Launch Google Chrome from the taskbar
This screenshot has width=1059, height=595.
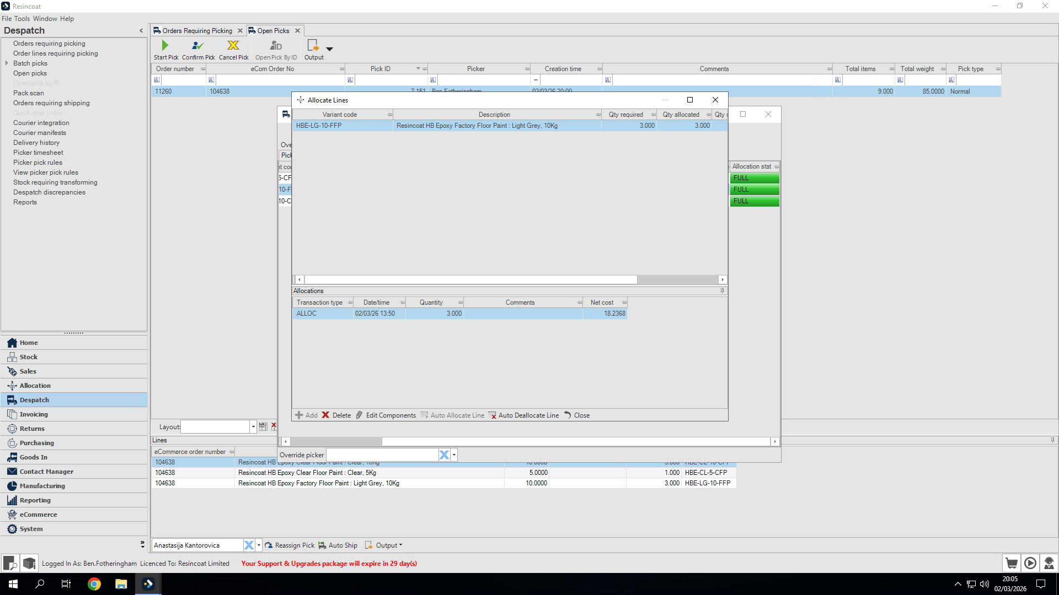coord(94,584)
